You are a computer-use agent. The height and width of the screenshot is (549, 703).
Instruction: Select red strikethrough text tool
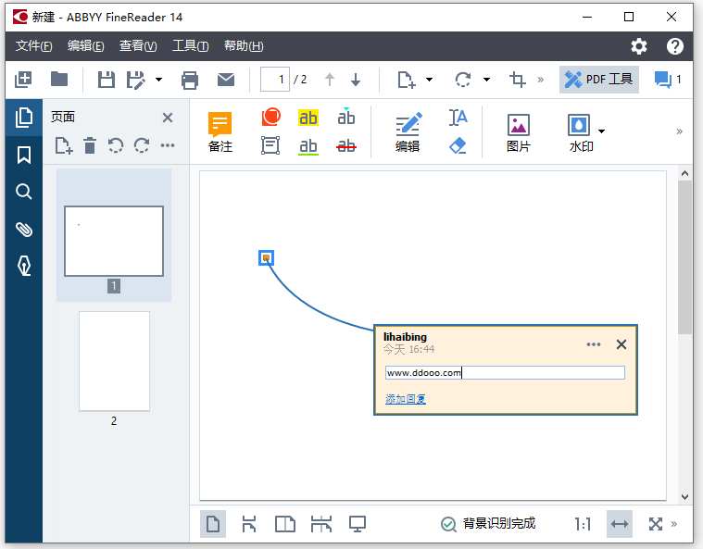[x=346, y=145]
